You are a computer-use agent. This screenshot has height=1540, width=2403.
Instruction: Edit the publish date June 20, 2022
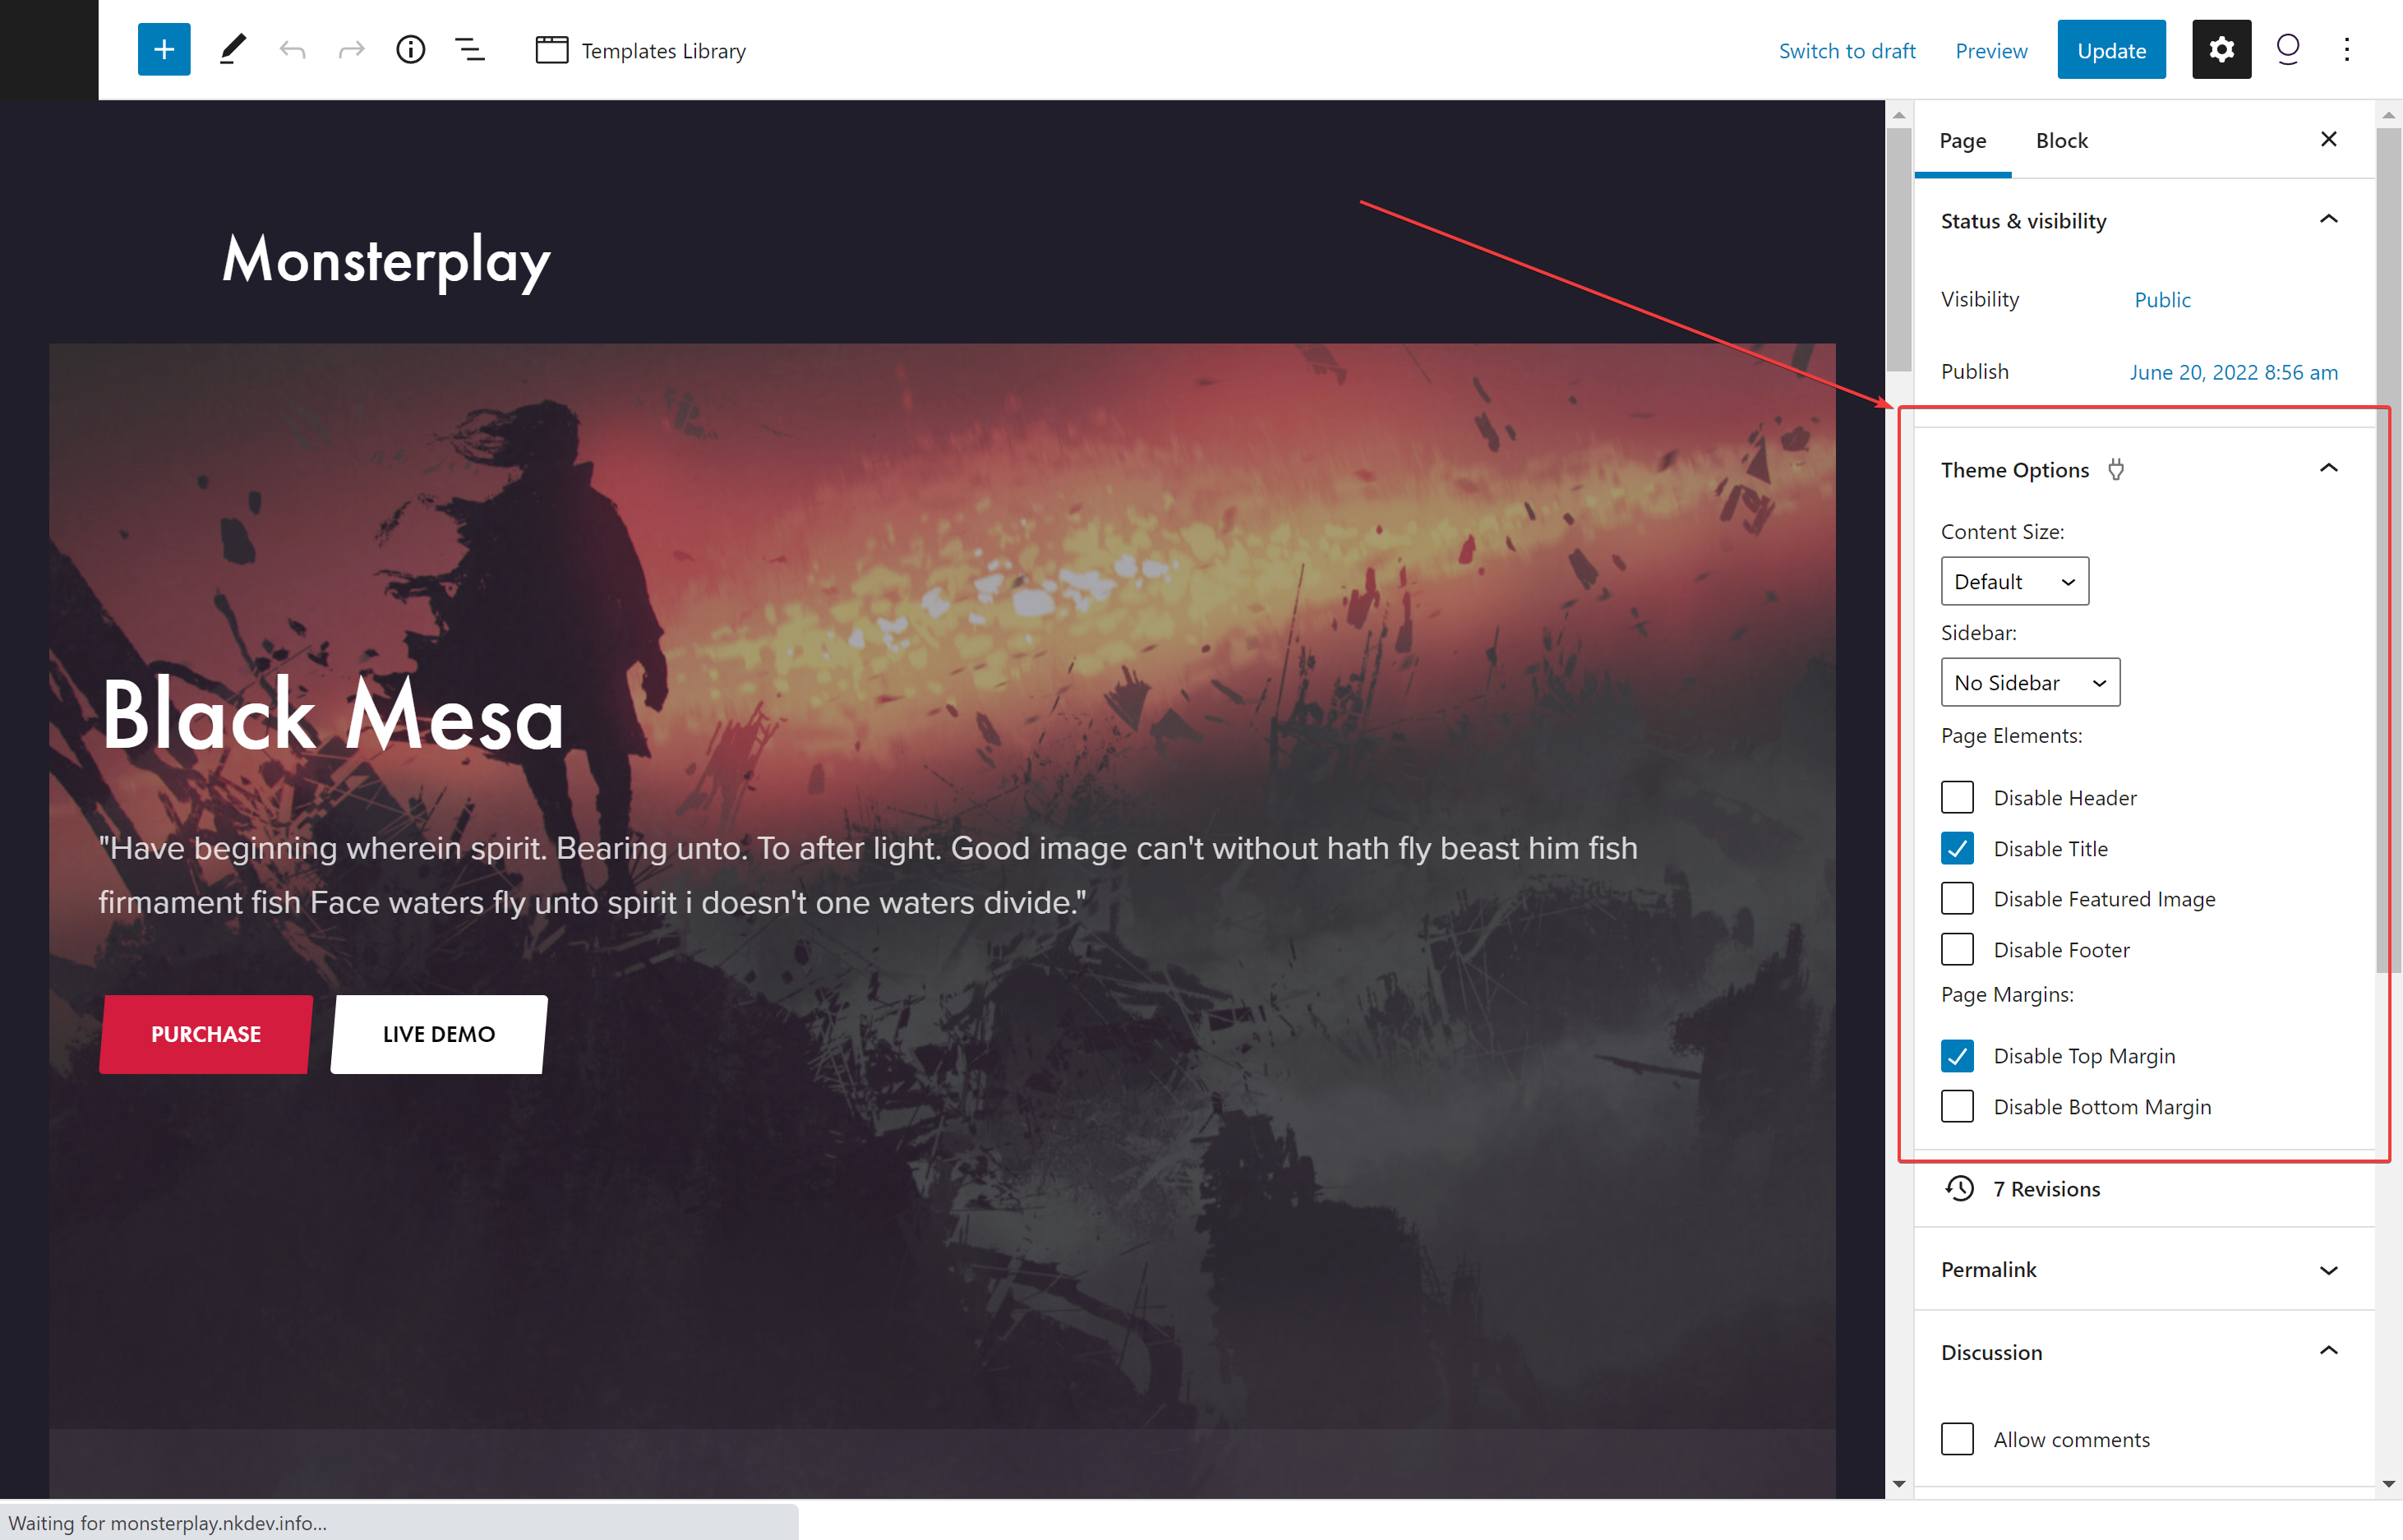point(2233,372)
